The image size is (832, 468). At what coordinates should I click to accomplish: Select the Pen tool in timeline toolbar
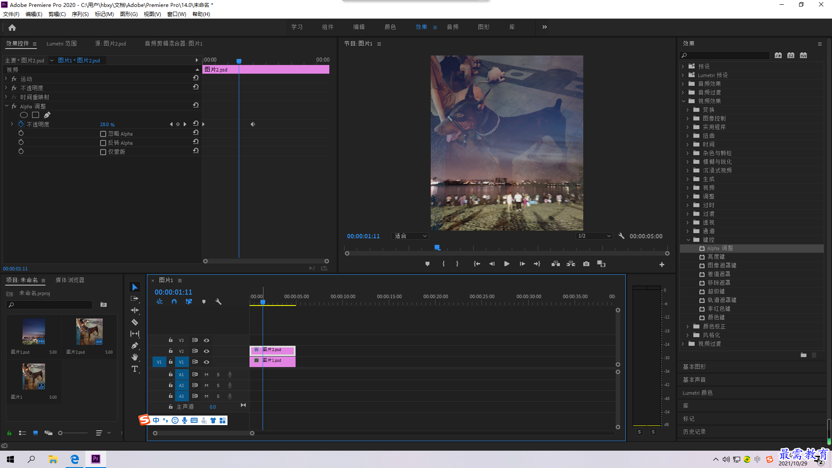coord(135,345)
